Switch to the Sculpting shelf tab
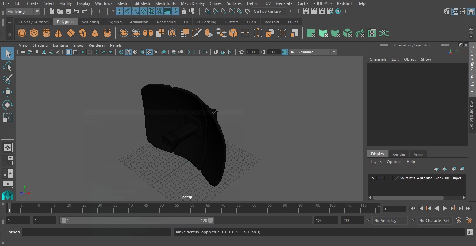 [x=90, y=22]
